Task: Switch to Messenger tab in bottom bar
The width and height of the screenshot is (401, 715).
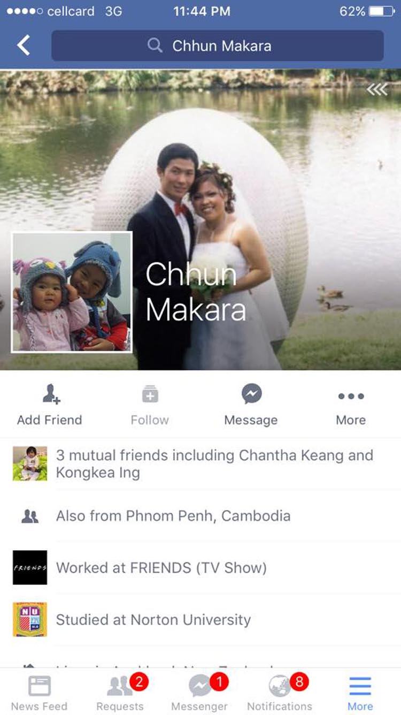Action: pyautogui.click(x=200, y=693)
